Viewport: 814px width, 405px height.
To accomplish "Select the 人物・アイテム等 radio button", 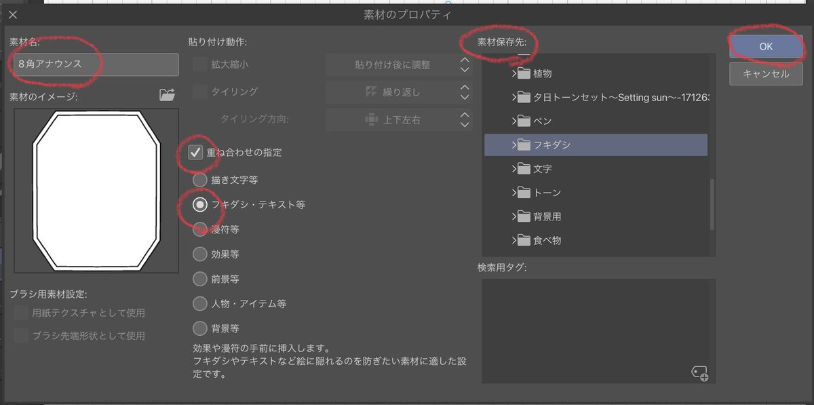I will click(199, 304).
